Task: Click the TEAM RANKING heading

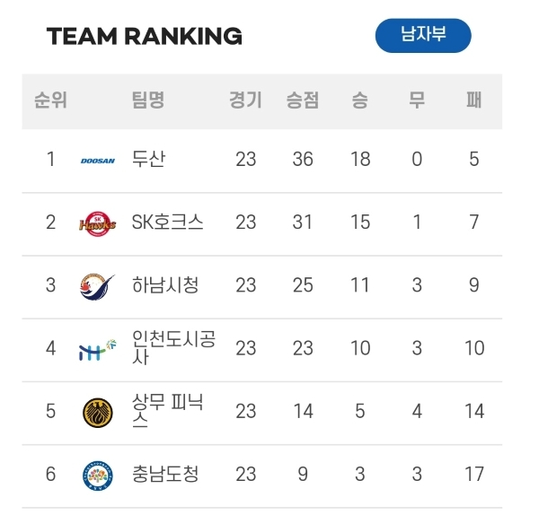Action: [x=145, y=36]
